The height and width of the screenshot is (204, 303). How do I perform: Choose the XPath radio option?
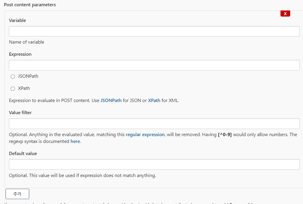pyautogui.click(x=13, y=89)
